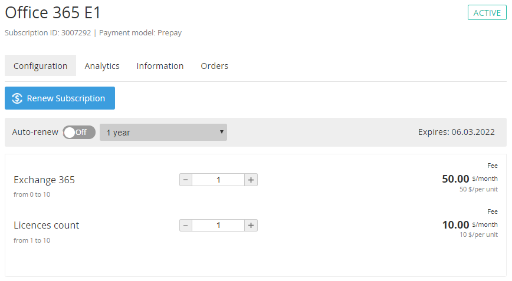Switch to the Configuration tab
The image size is (512, 281).
[x=40, y=66]
